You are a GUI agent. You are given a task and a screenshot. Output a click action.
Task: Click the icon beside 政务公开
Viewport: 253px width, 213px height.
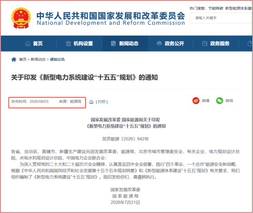[159, 43]
